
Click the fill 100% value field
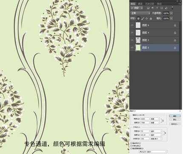pos(166,18)
